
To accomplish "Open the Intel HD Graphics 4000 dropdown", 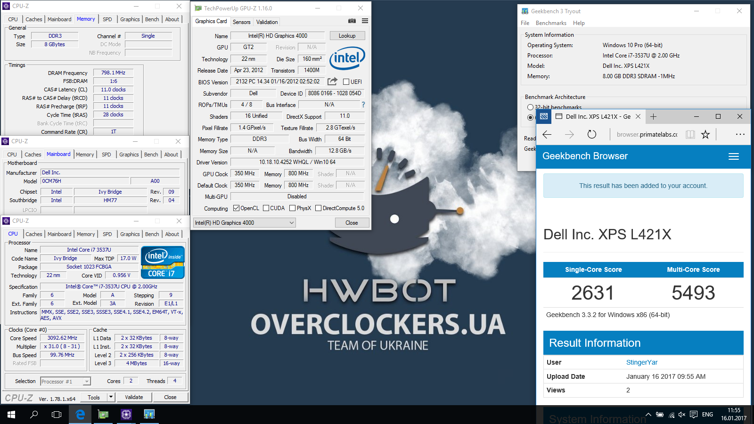I will click(245, 223).
